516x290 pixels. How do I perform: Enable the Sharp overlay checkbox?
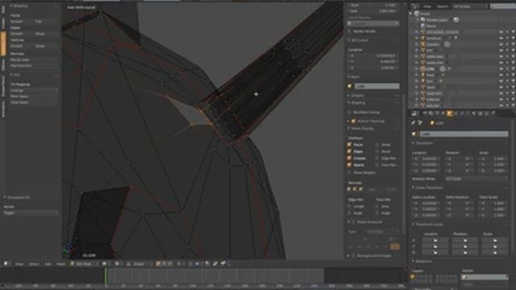(377, 145)
